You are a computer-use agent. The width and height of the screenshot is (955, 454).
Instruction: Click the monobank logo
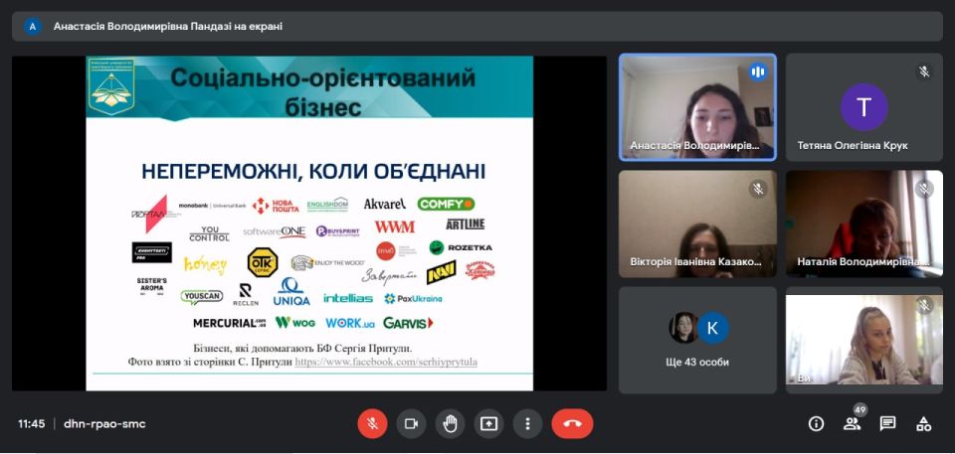coord(213,206)
